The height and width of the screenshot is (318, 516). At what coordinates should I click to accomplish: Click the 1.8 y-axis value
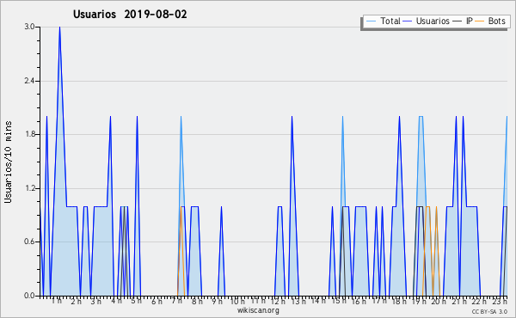tap(29, 134)
